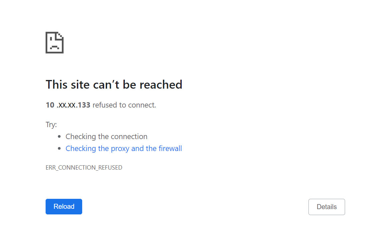Click the ERR_CONNECTION_REFUSED error code
Image resolution: width=388 pixels, height=233 pixels.
coord(84,168)
